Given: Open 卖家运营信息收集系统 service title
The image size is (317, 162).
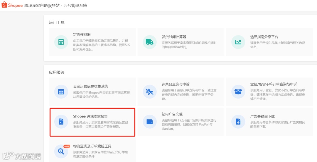Looking at the screenshot, I should (91, 87).
